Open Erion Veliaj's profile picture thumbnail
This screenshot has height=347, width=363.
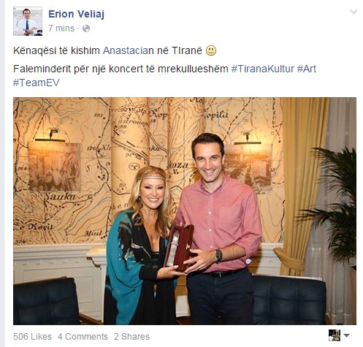pos(28,21)
